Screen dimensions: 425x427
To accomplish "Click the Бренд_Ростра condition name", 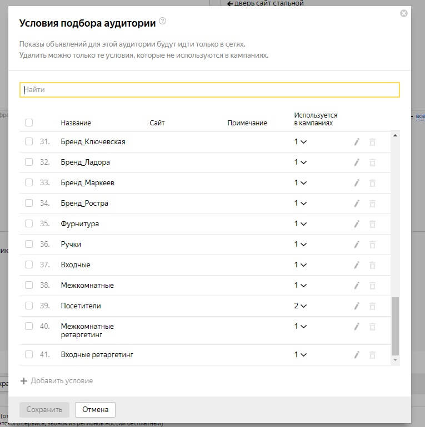I will point(84,204).
